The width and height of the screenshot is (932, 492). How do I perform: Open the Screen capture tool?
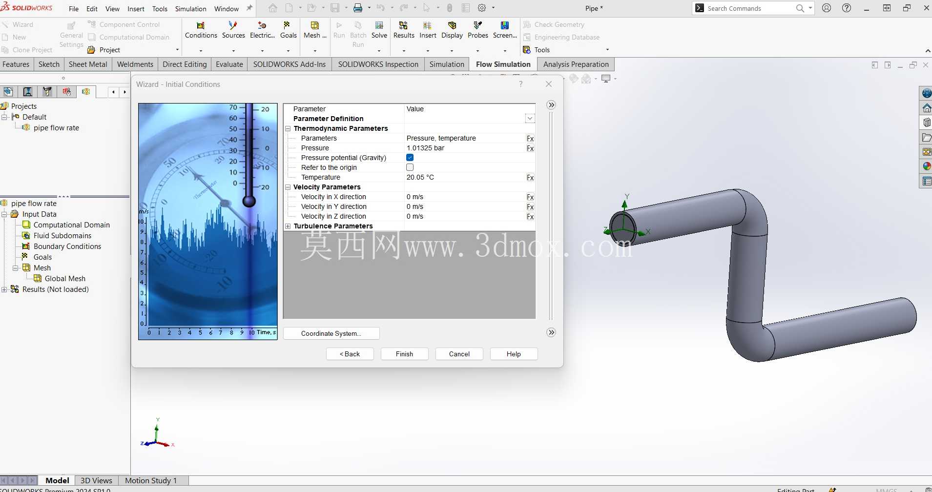pos(505,30)
